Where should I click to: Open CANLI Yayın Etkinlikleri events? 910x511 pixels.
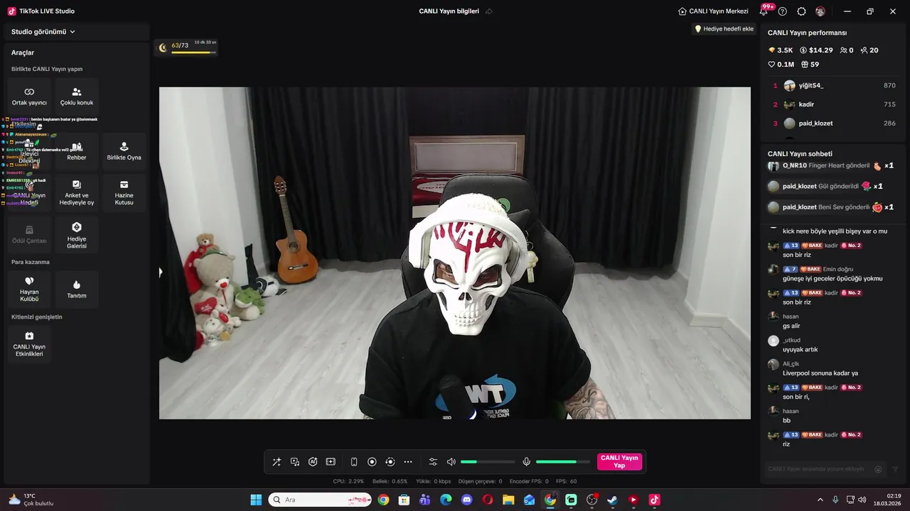(x=29, y=344)
